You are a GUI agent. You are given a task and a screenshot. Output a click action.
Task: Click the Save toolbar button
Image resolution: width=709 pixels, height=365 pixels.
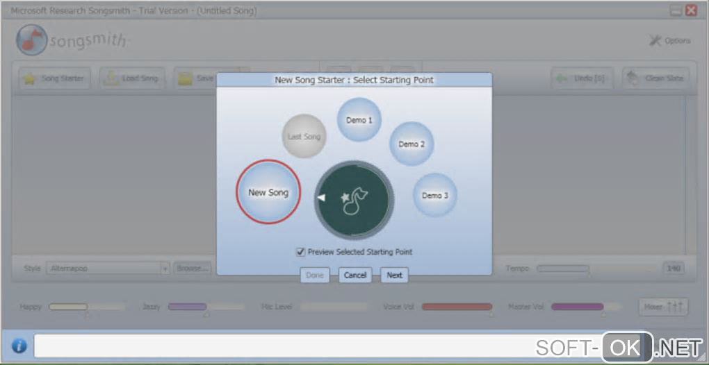coord(195,78)
